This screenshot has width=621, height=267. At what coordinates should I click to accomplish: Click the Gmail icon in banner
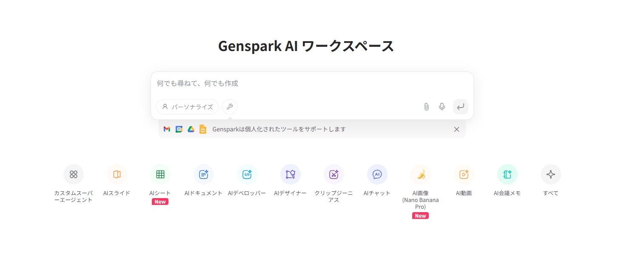(x=167, y=129)
